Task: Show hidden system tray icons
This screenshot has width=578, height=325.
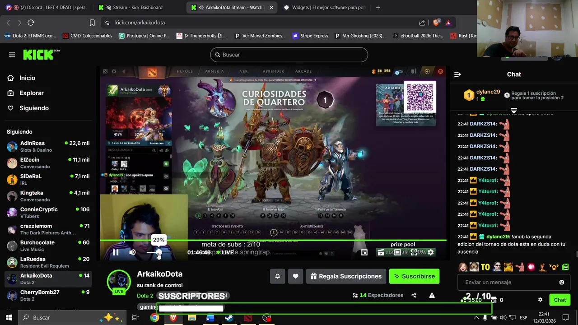Action: (475, 318)
